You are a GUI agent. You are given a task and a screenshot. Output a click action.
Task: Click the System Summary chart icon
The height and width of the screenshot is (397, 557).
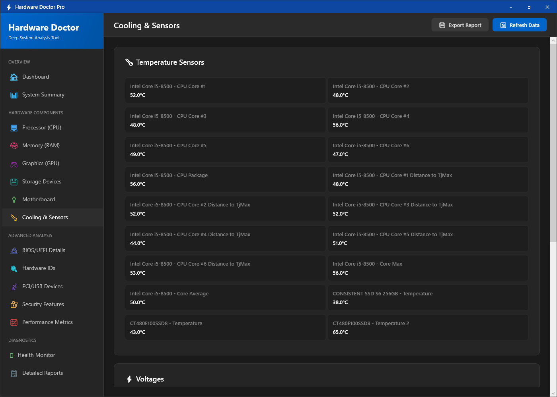click(x=14, y=95)
